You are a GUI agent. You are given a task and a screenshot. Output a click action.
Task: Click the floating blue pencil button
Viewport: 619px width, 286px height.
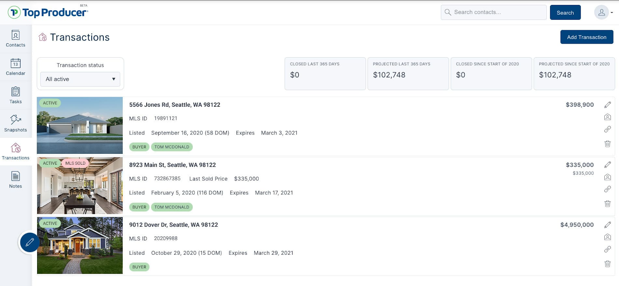coord(30,242)
